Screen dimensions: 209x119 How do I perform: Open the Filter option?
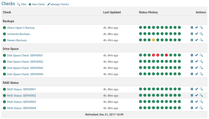(22, 4)
